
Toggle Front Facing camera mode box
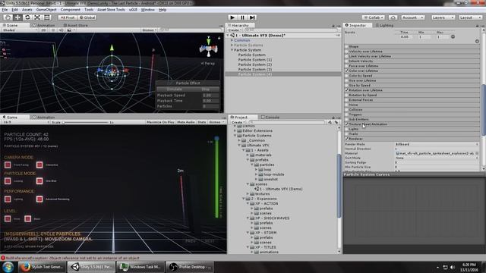pyautogui.click(x=8, y=165)
